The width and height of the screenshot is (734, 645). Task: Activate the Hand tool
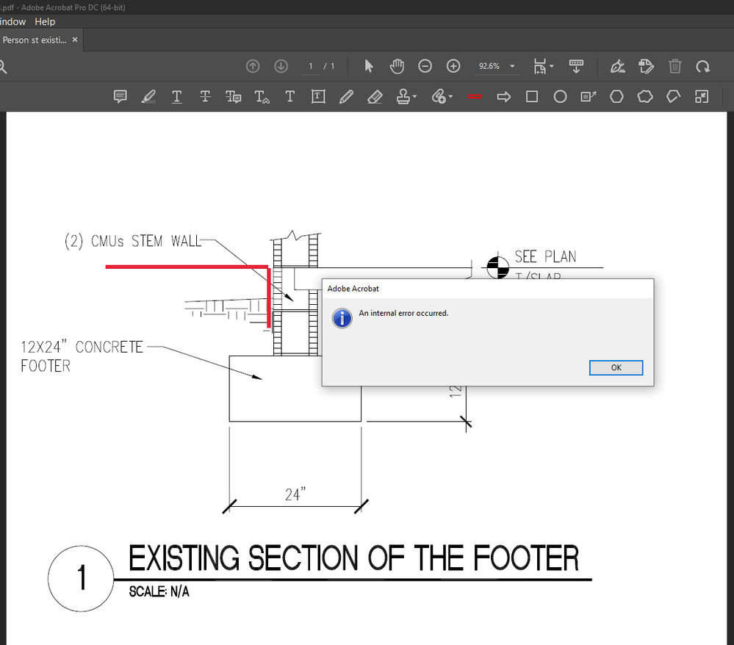397,66
